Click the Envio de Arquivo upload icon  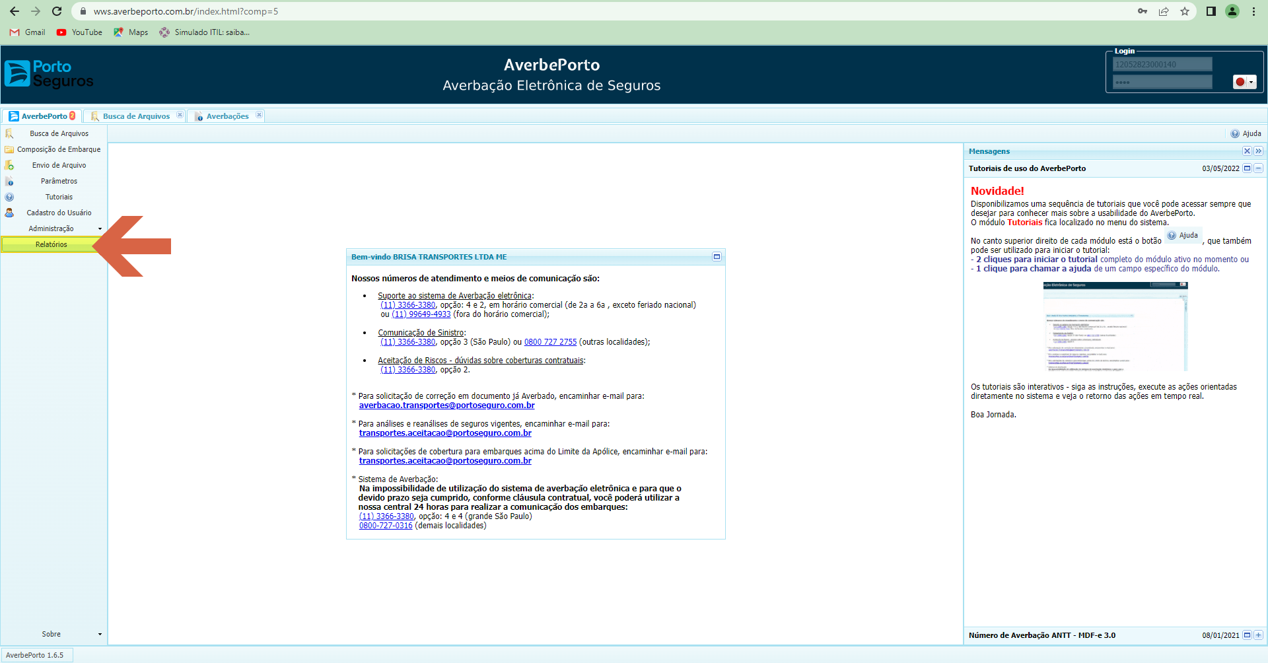pos(9,165)
